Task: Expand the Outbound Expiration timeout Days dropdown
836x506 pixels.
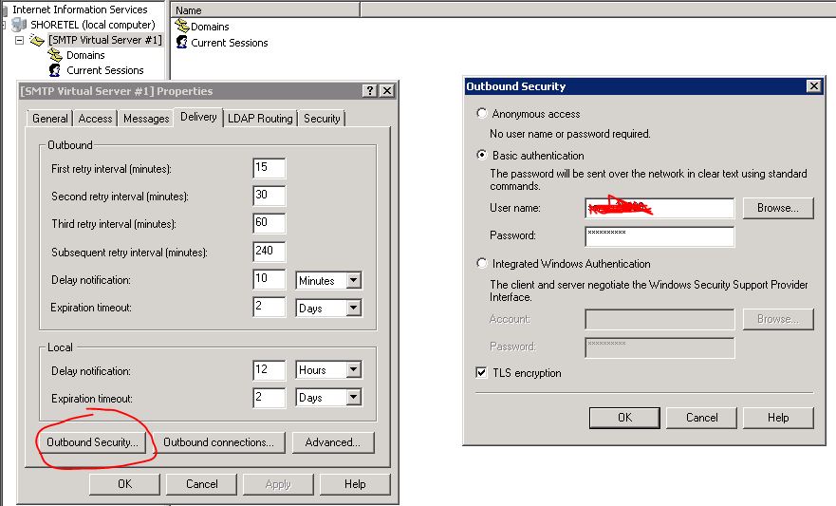Action: tap(353, 309)
